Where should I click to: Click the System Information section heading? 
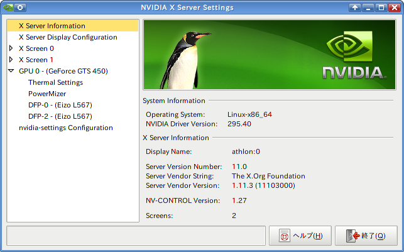click(x=174, y=101)
